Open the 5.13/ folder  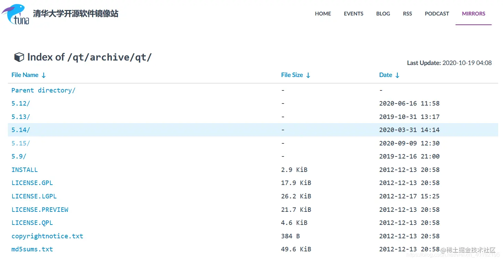click(x=21, y=117)
